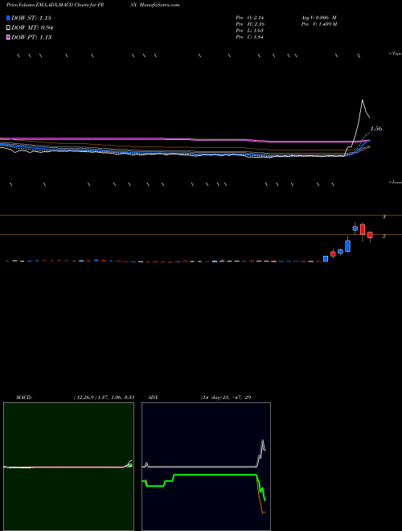The image size is (402, 531).
Task: Click the 'Pre L: 1.68' value
Action: pyautogui.click(x=250, y=31)
